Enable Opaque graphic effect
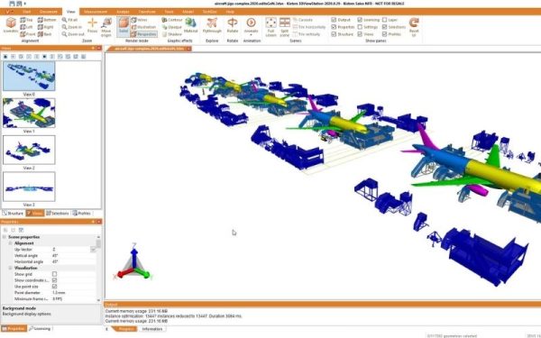The height and width of the screenshot is (338, 541). pos(172,27)
